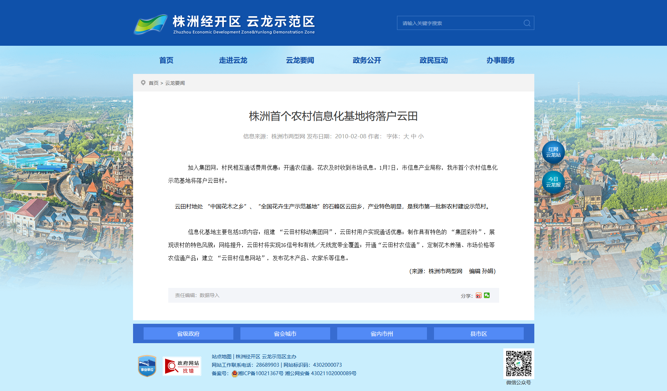Open the 政务公开 navigation menu
The width and height of the screenshot is (667, 391).
(x=367, y=60)
